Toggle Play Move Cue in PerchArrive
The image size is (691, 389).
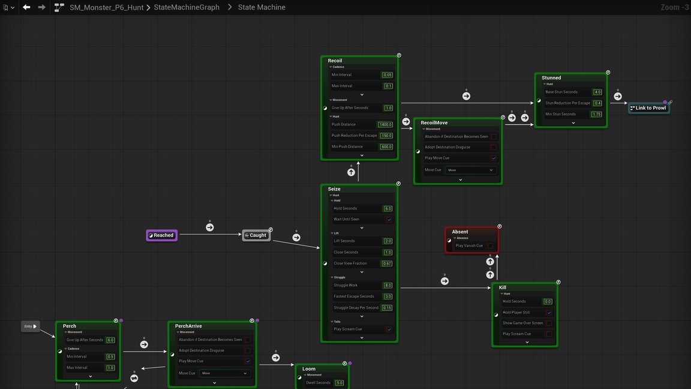point(248,361)
